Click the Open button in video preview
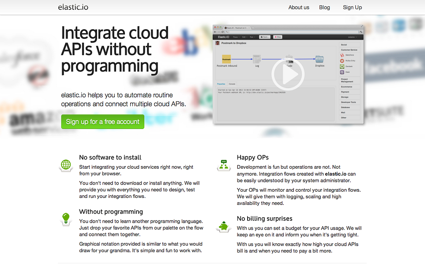The height and width of the screenshot is (265, 425). click(x=265, y=37)
